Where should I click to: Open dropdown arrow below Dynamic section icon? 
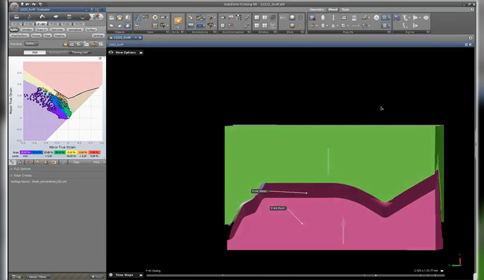pyautogui.click(x=178, y=27)
